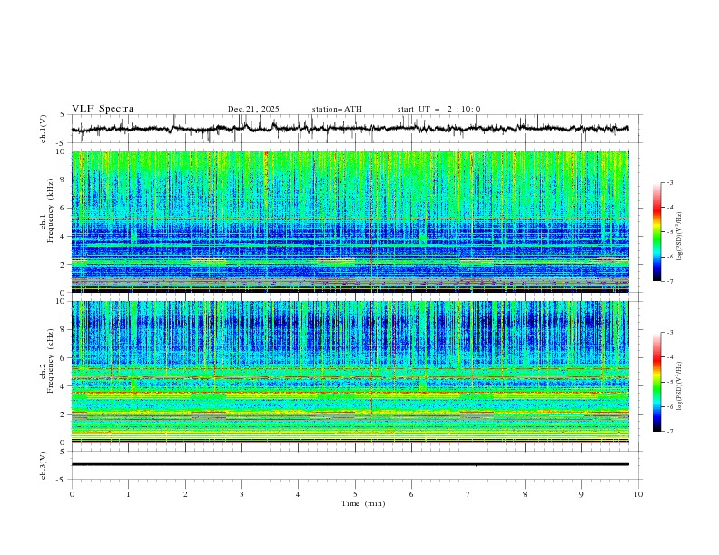The height and width of the screenshot is (555, 719).
Task: Click the ch.2 spectrogram plot
Action: 350,372
